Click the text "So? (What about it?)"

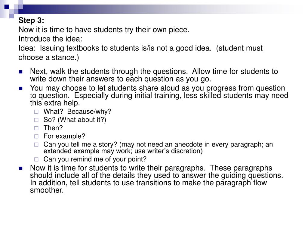pyautogui.click(x=75, y=120)
